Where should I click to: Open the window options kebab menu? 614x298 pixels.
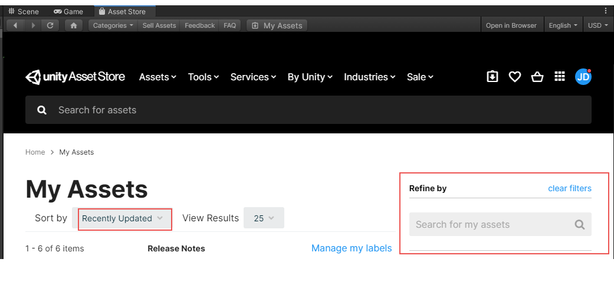[x=606, y=11]
